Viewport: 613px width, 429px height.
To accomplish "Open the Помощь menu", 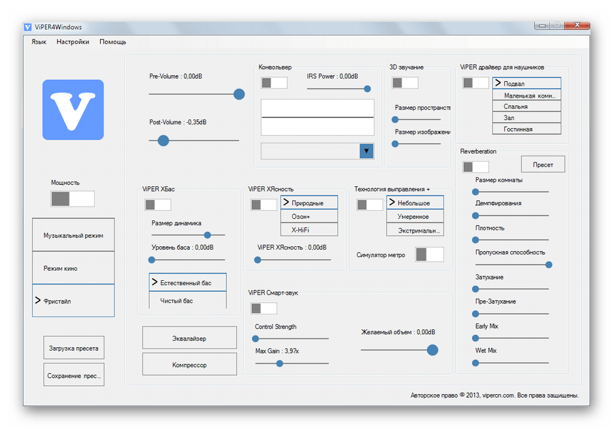I will 113,42.
